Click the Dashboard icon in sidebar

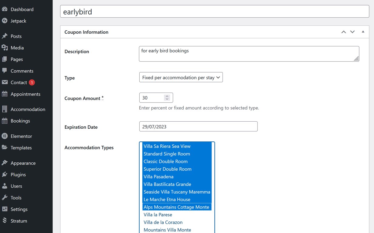pyautogui.click(x=5, y=9)
